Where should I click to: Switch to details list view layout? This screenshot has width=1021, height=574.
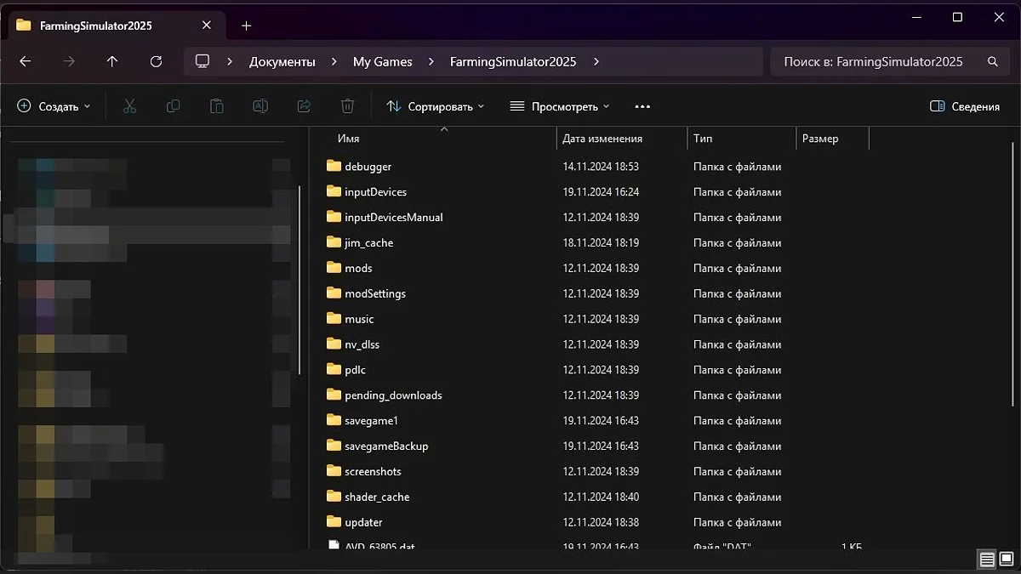point(986,560)
